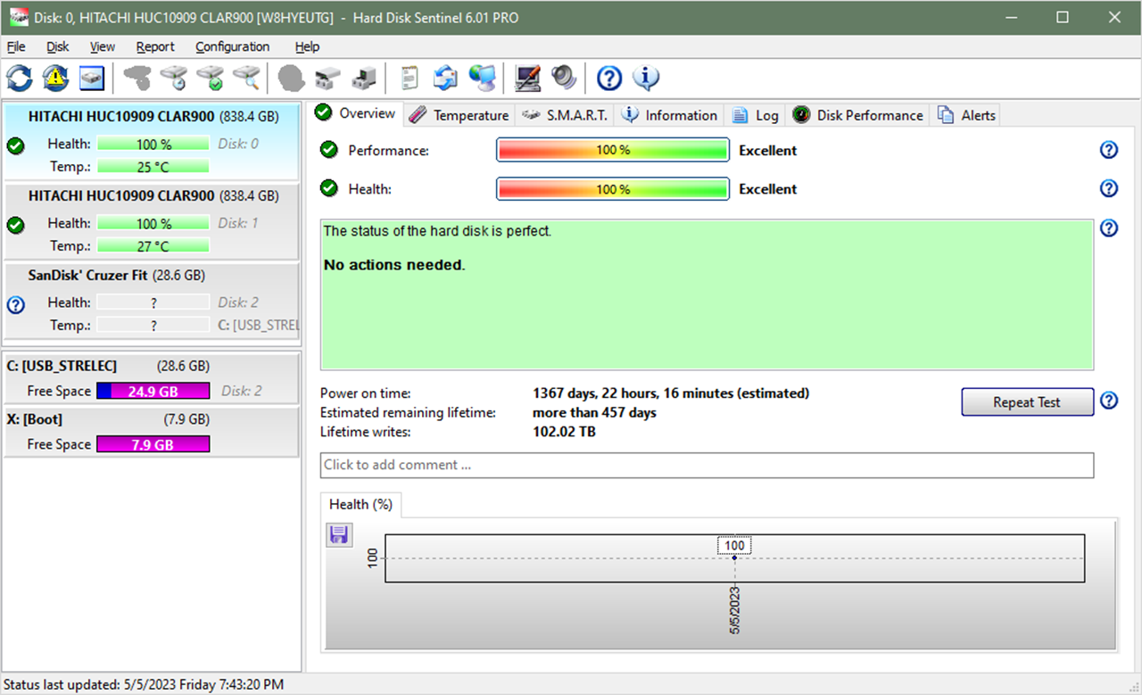Viewport: 1142px width, 695px height.
Task: Click the speaker sound toolbar icon
Action: [x=564, y=79]
